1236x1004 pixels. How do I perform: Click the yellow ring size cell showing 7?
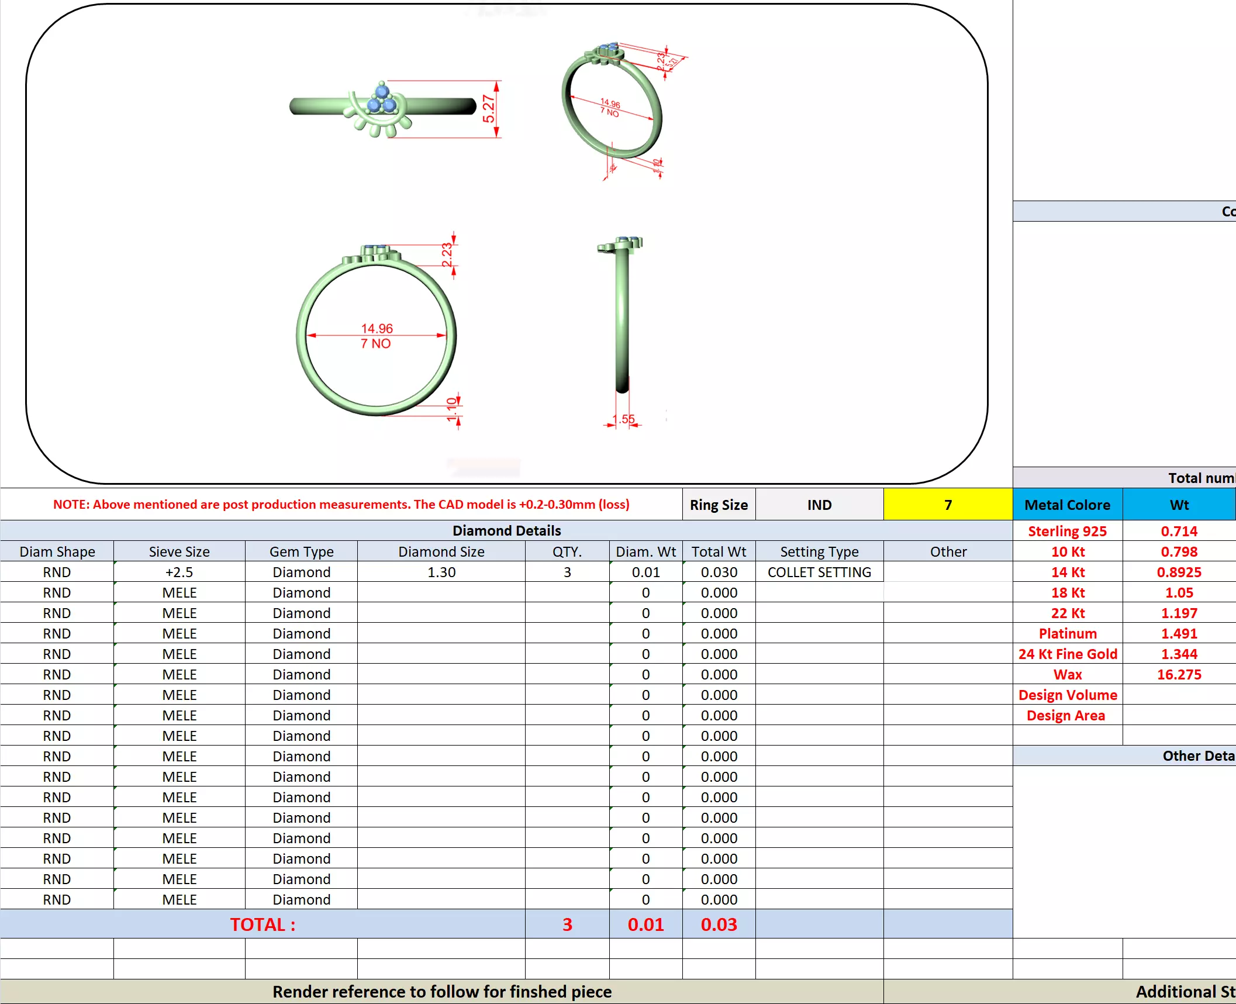pos(947,505)
